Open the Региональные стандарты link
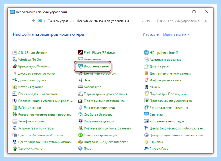 click(x=169, y=108)
